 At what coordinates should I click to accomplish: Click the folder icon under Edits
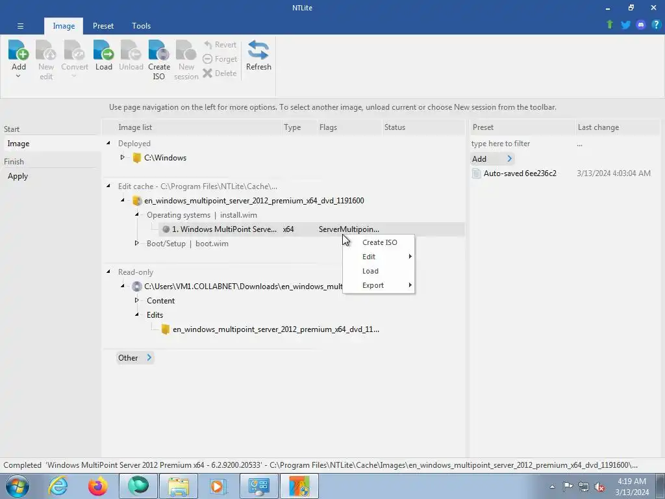click(x=166, y=329)
